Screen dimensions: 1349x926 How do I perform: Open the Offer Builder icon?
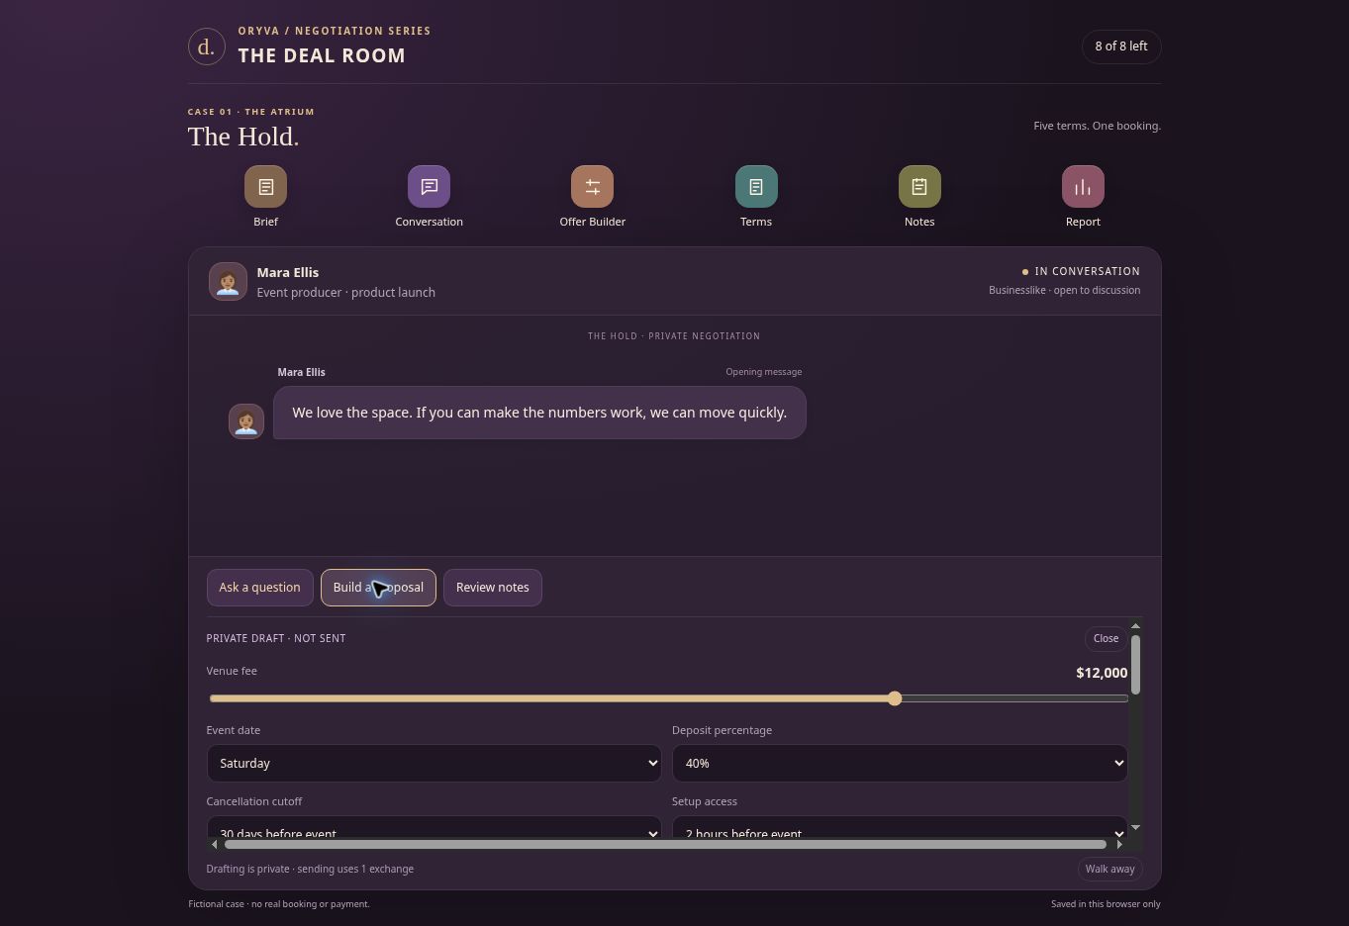coord(592,187)
